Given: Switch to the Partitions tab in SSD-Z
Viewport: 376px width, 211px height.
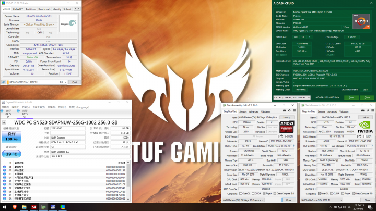Looking at the screenshot, I should (31, 9).
